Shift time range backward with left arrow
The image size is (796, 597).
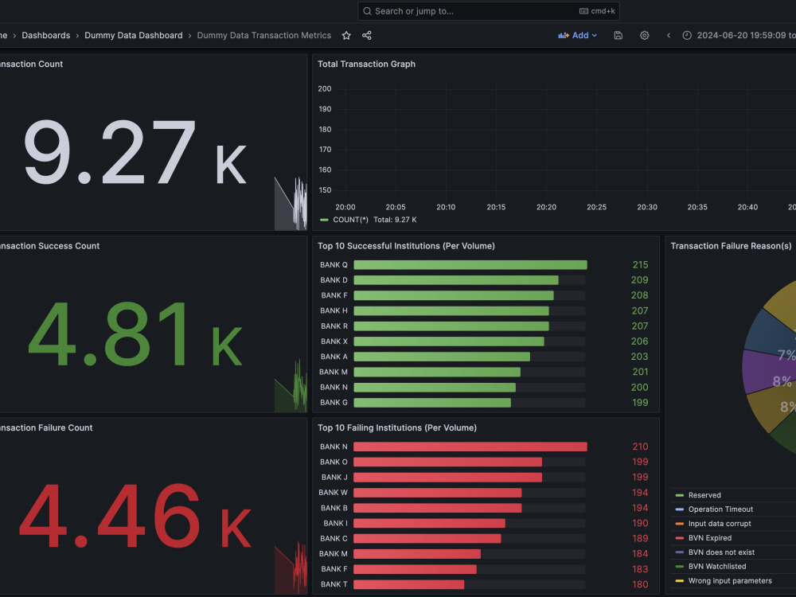[x=669, y=36]
